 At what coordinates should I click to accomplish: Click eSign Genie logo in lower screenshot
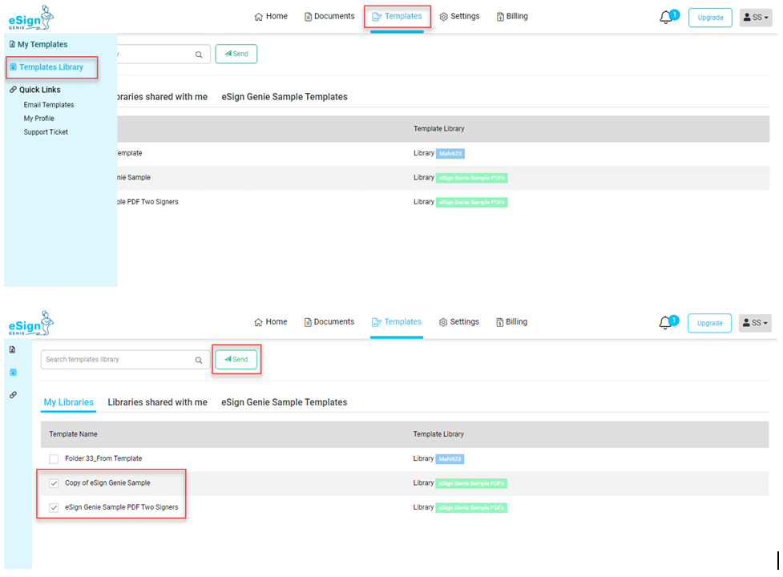point(31,324)
